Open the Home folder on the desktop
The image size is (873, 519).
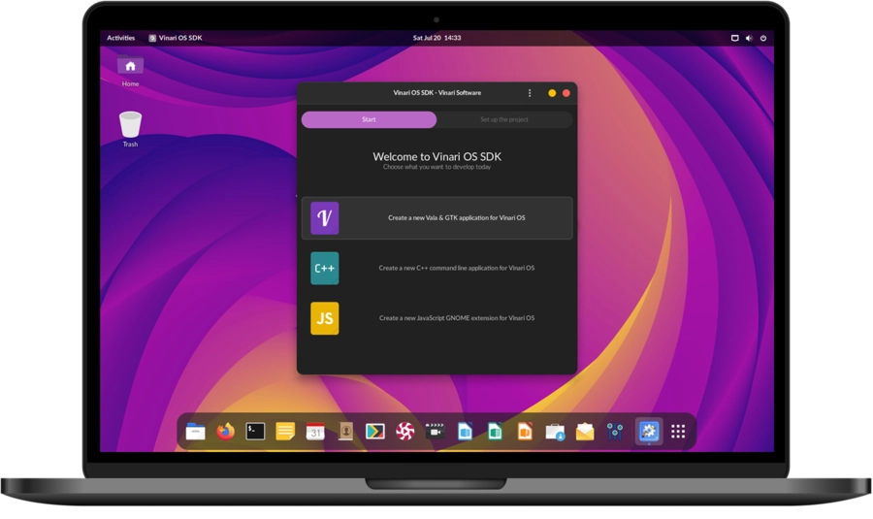130,72
